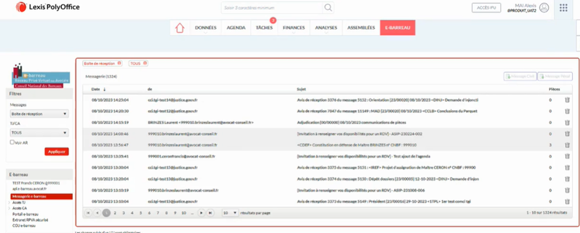Screen dimensions: 580x233
Task: Remove the 'TOUS' filter chip
Action: tap(145, 64)
